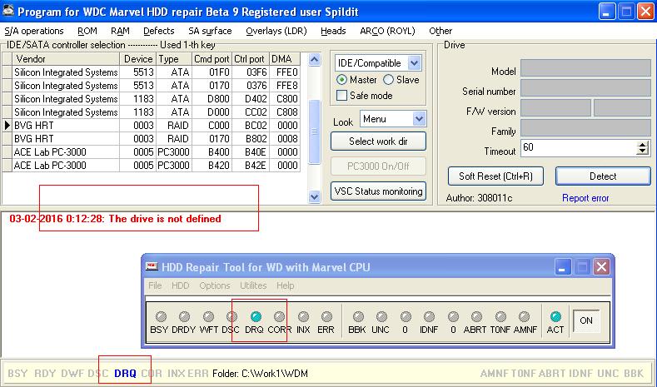Click the BSY status LED in HDD Repair Tool
This screenshot has width=657, height=387.
click(x=161, y=316)
